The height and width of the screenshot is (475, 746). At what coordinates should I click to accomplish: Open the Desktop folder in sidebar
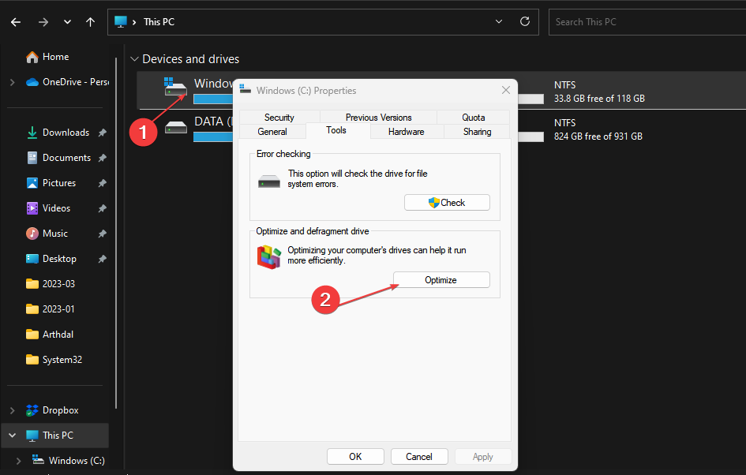point(59,259)
